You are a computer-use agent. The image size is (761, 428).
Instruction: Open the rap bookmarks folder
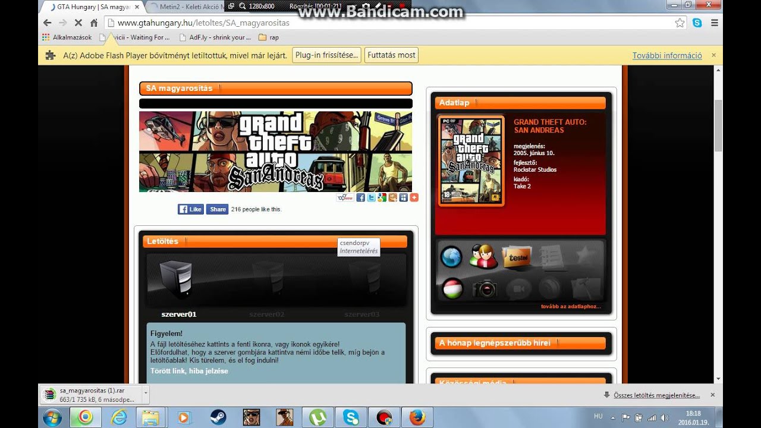click(x=269, y=37)
